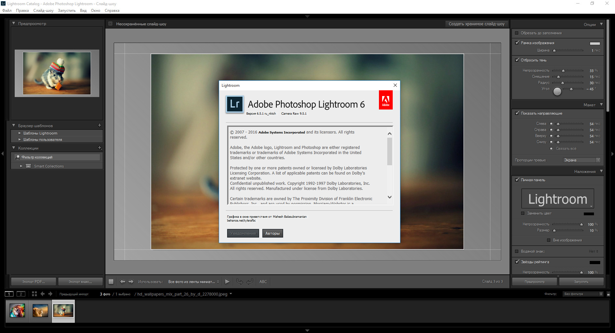This screenshot has width=615, height=333.
Task: Add a new template with the plus icon
Action: coord(100,125)
